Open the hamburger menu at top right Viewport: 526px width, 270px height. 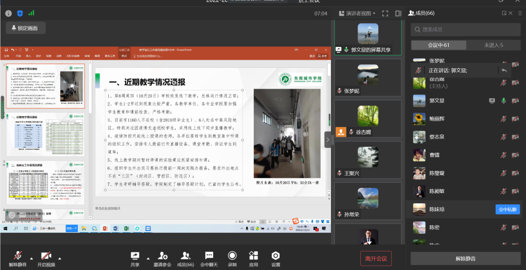pyautogui.click(x=520, y=13)
